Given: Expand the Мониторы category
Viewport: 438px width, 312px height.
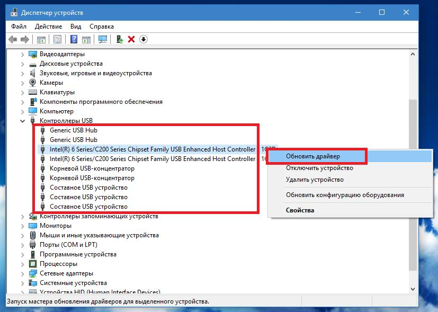Looking at the screenshot, I should (x=22, y=226).
